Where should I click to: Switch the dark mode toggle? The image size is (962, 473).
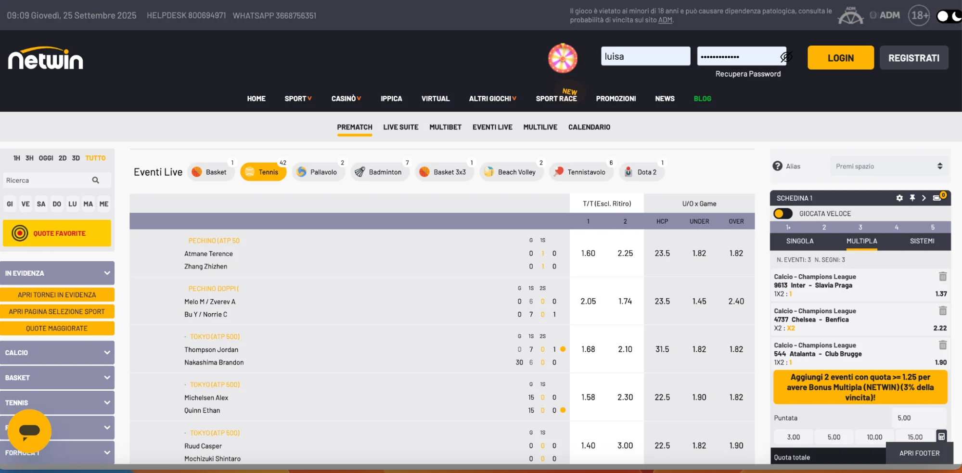click(949, 16)
